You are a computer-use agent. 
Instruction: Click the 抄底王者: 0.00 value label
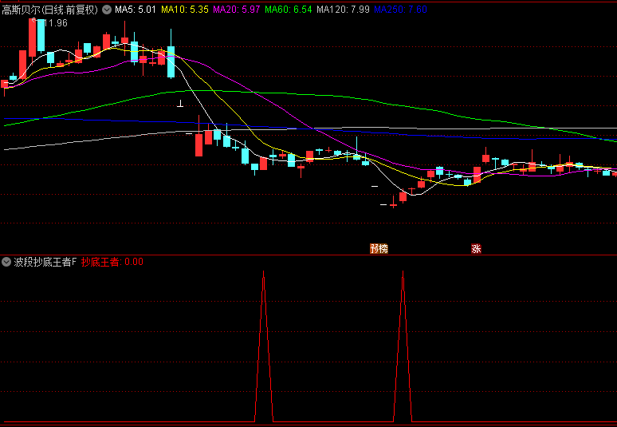tap(112, 262)
